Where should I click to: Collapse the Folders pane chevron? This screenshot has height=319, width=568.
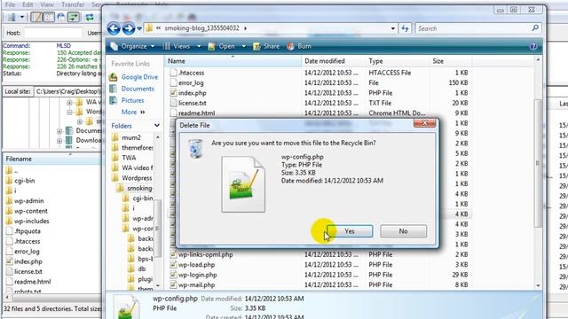157,126
